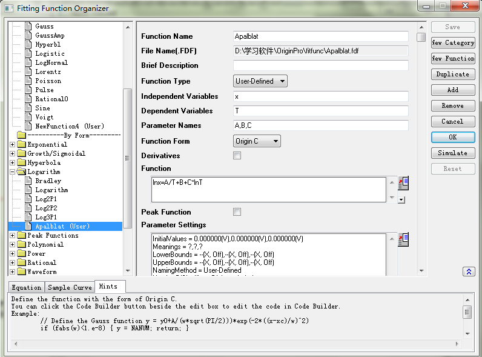Click the Hints vertical scrollbar thumb
Screen dimensions: 482x357
pos(467,312)
